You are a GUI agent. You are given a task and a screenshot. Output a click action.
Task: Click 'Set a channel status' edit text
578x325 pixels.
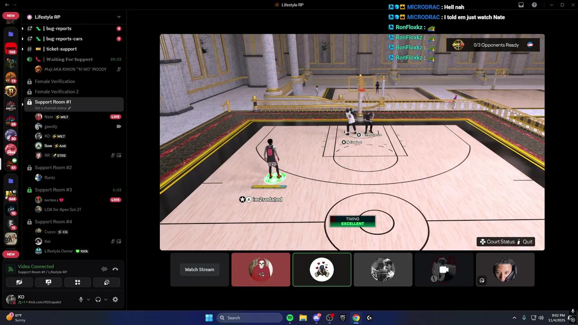[x=53, y=108]
